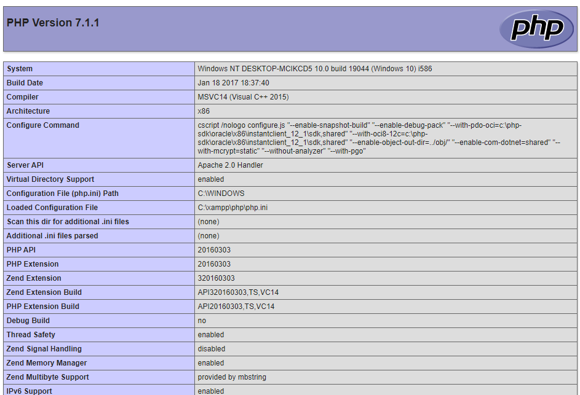Click the PHP Version 7.1.1 heading
Viewport: 580px width, 395px height.
coord(53,23)
